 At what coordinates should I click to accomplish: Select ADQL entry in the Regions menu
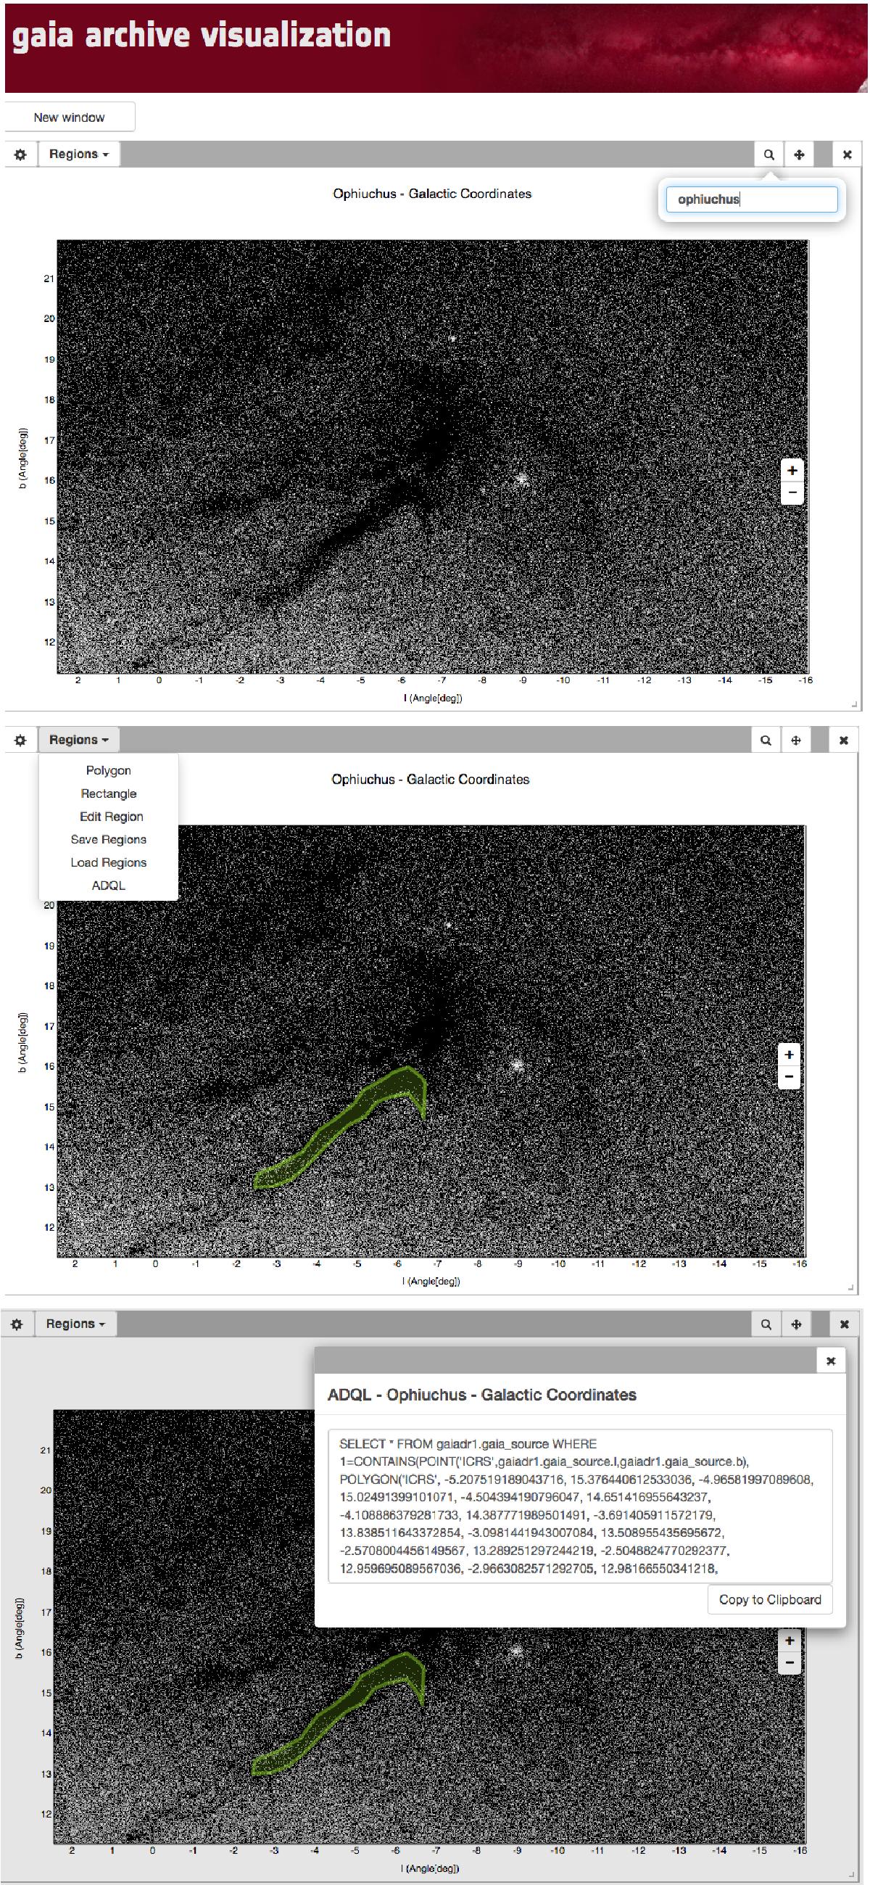tap(108, 886)
